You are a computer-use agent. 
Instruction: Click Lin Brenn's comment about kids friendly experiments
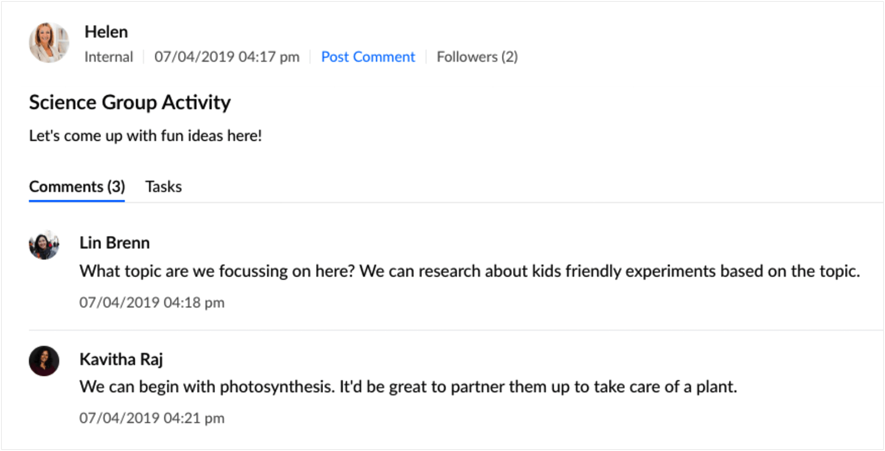click(469, 271)
